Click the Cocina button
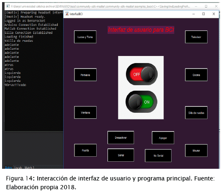The width and height of the screenshot is (223, 193). coord(196,75)
